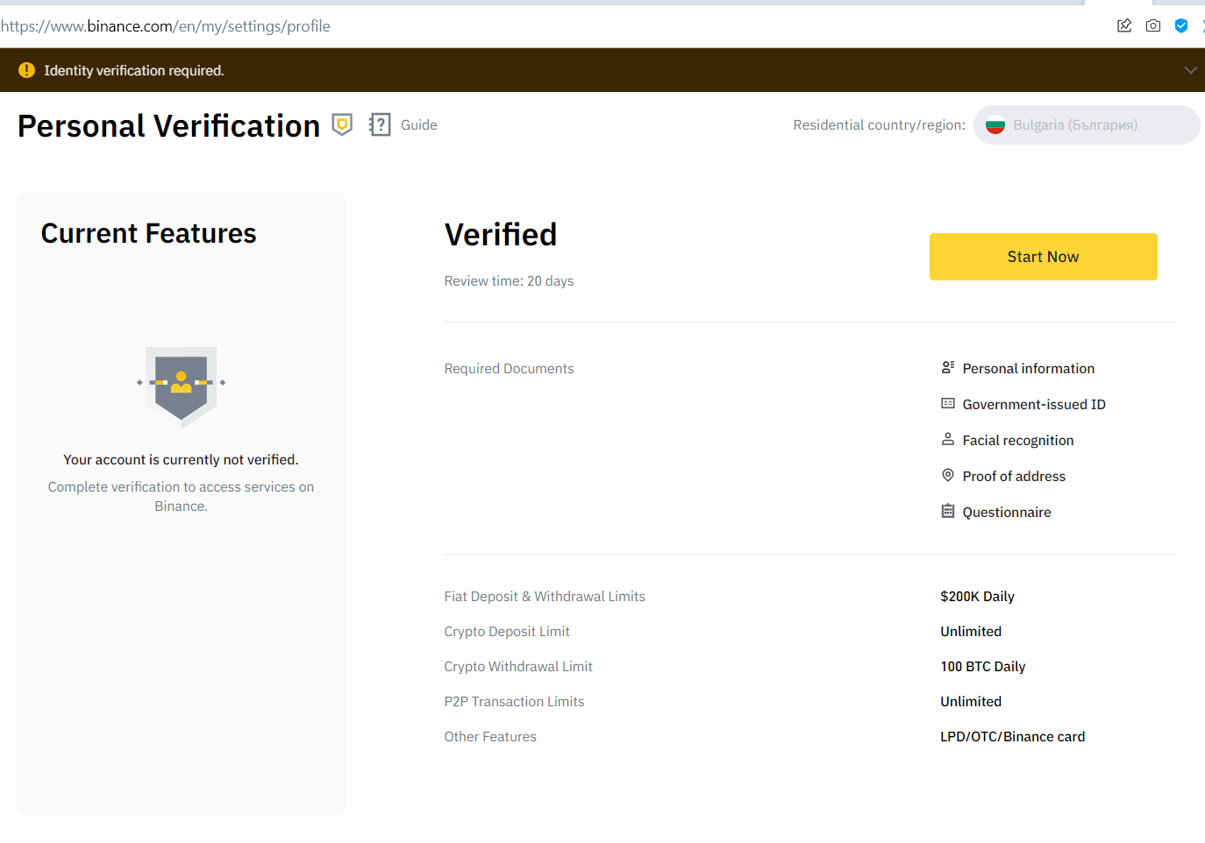Click the pin icon in the address bar
Image resolution: width=1205 pixels, height=843 pixels.
point(1124,25)
